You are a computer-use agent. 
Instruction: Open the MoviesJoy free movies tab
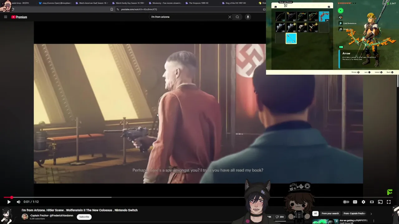(165, 3)
